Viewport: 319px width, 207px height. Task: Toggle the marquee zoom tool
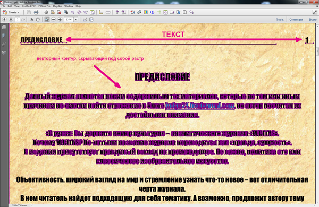[47, 20]
